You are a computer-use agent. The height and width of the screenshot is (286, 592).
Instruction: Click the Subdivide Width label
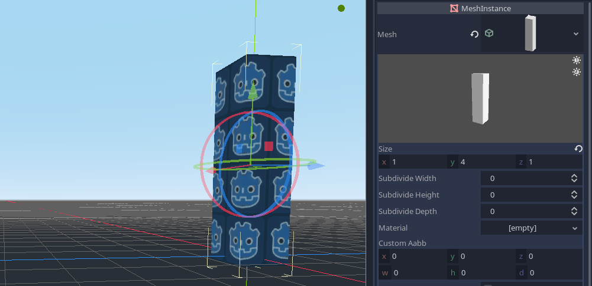tap(407, 178)
